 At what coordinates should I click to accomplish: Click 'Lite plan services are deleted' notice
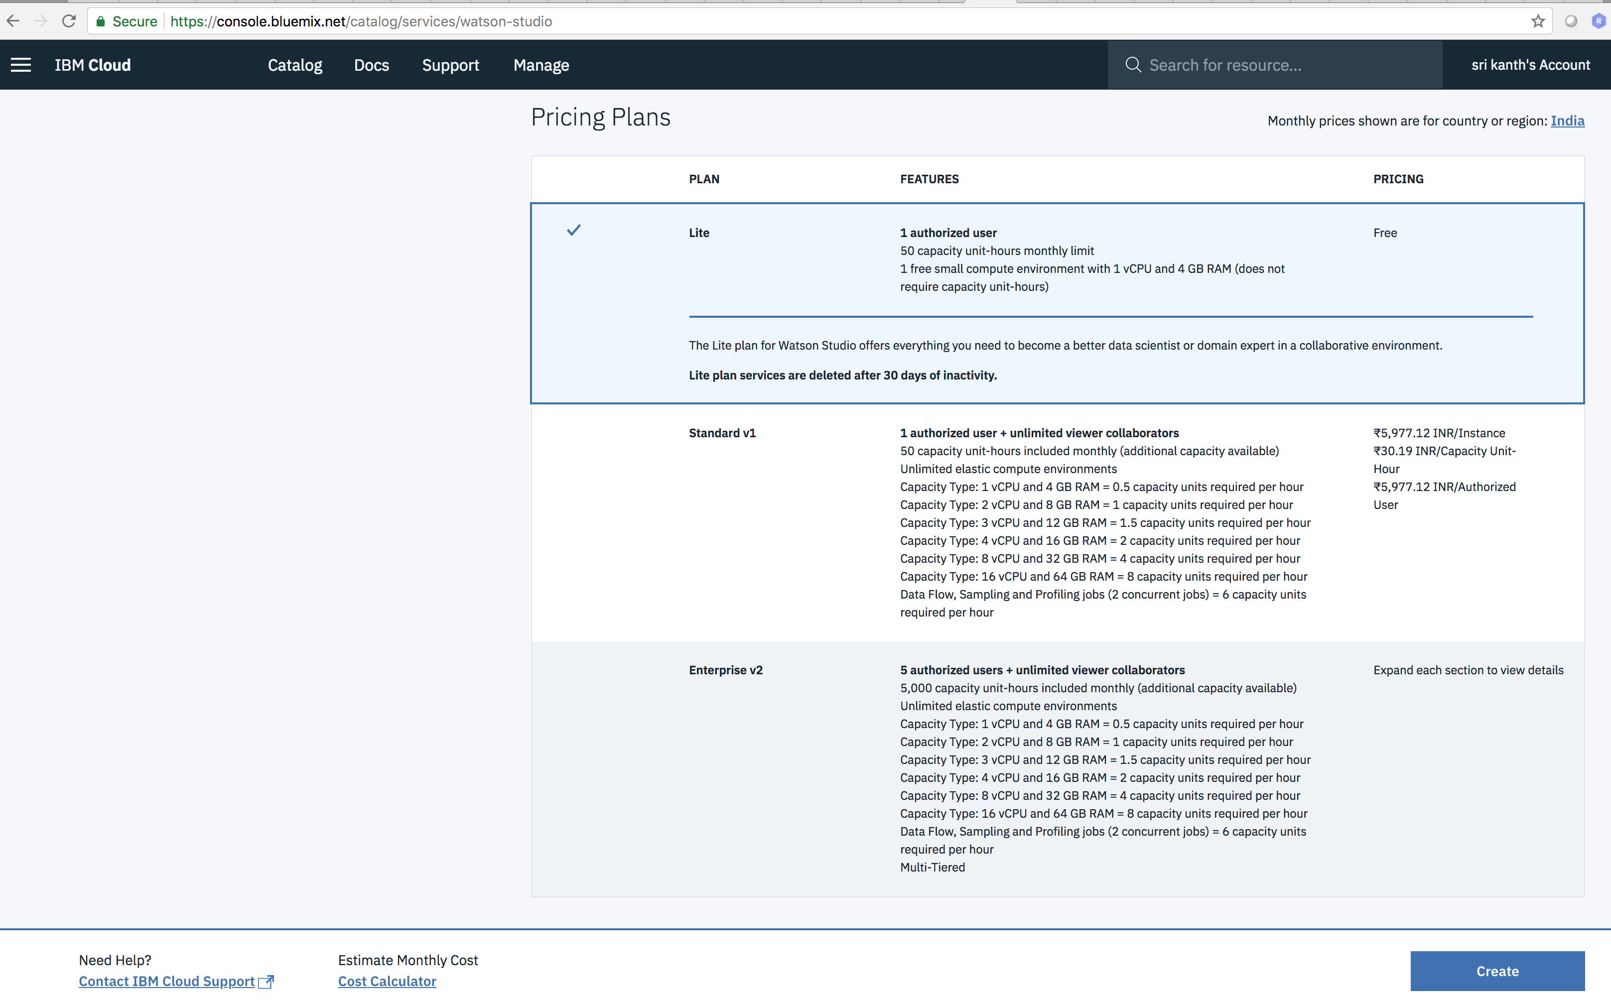pyautogui.click(x=842, y=375)
